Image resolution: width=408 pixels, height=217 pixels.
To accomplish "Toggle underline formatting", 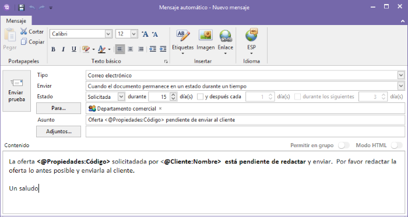I will pos(74,49).
